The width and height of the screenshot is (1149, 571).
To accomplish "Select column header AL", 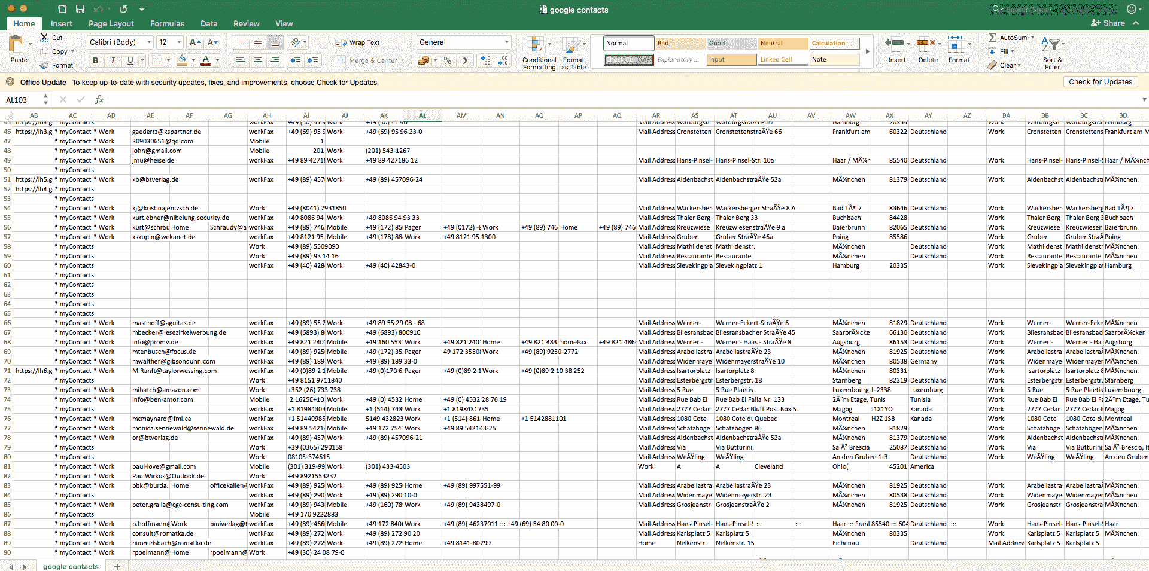I will 422,115.
